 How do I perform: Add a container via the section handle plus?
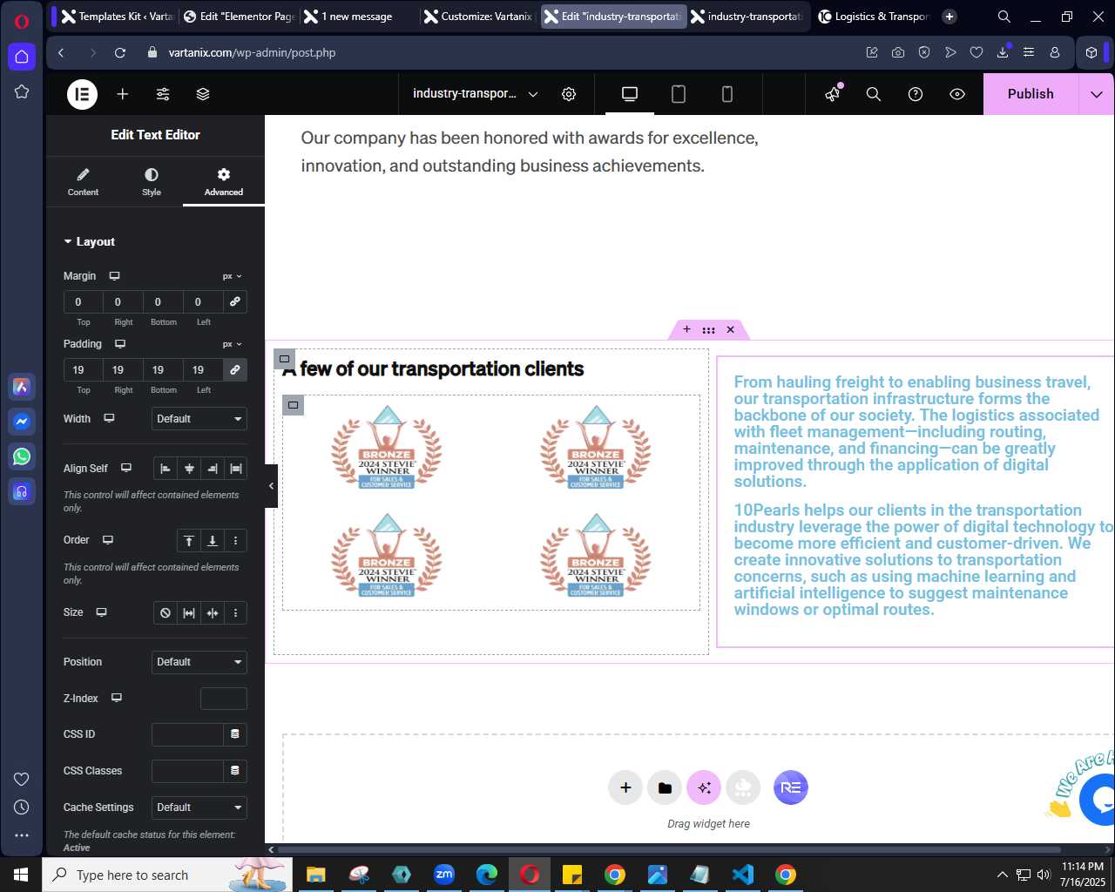click(686, 329)
